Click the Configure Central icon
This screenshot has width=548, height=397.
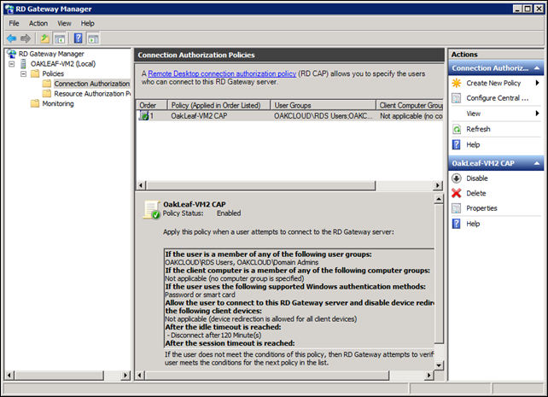tap(456, 98)
